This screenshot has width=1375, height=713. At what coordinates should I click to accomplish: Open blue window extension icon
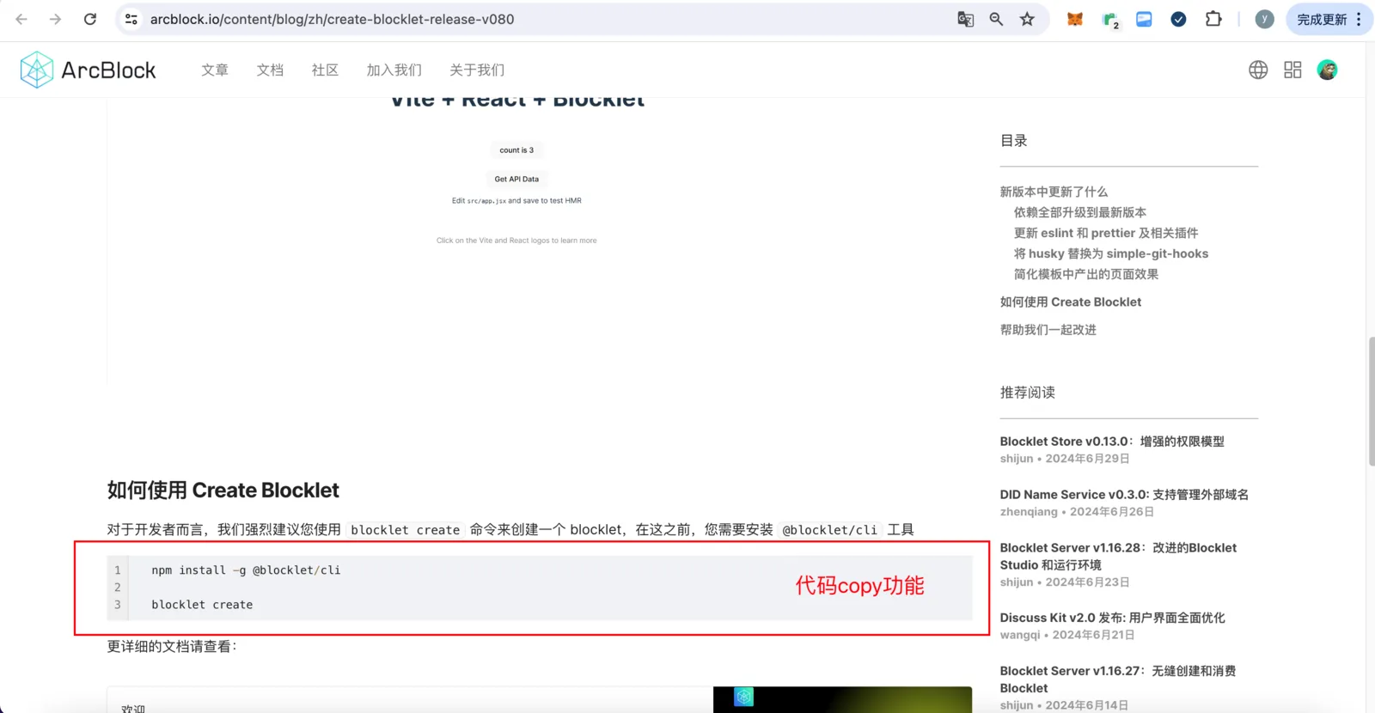pos(1144,19)
